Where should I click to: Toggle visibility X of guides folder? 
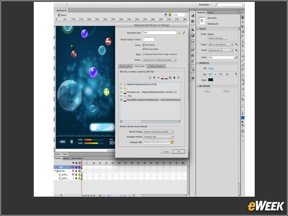[x=73, y=171]
